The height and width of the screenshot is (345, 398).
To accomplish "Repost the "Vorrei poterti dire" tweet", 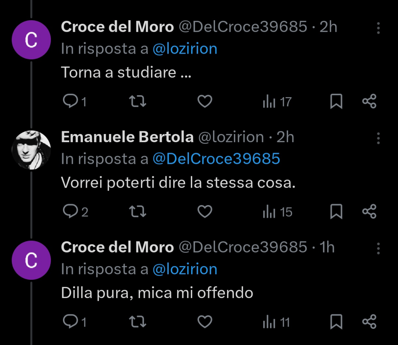I will point(137,212).
